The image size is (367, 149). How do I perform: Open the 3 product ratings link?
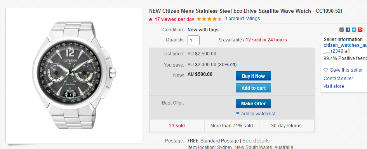pos(242,19)
